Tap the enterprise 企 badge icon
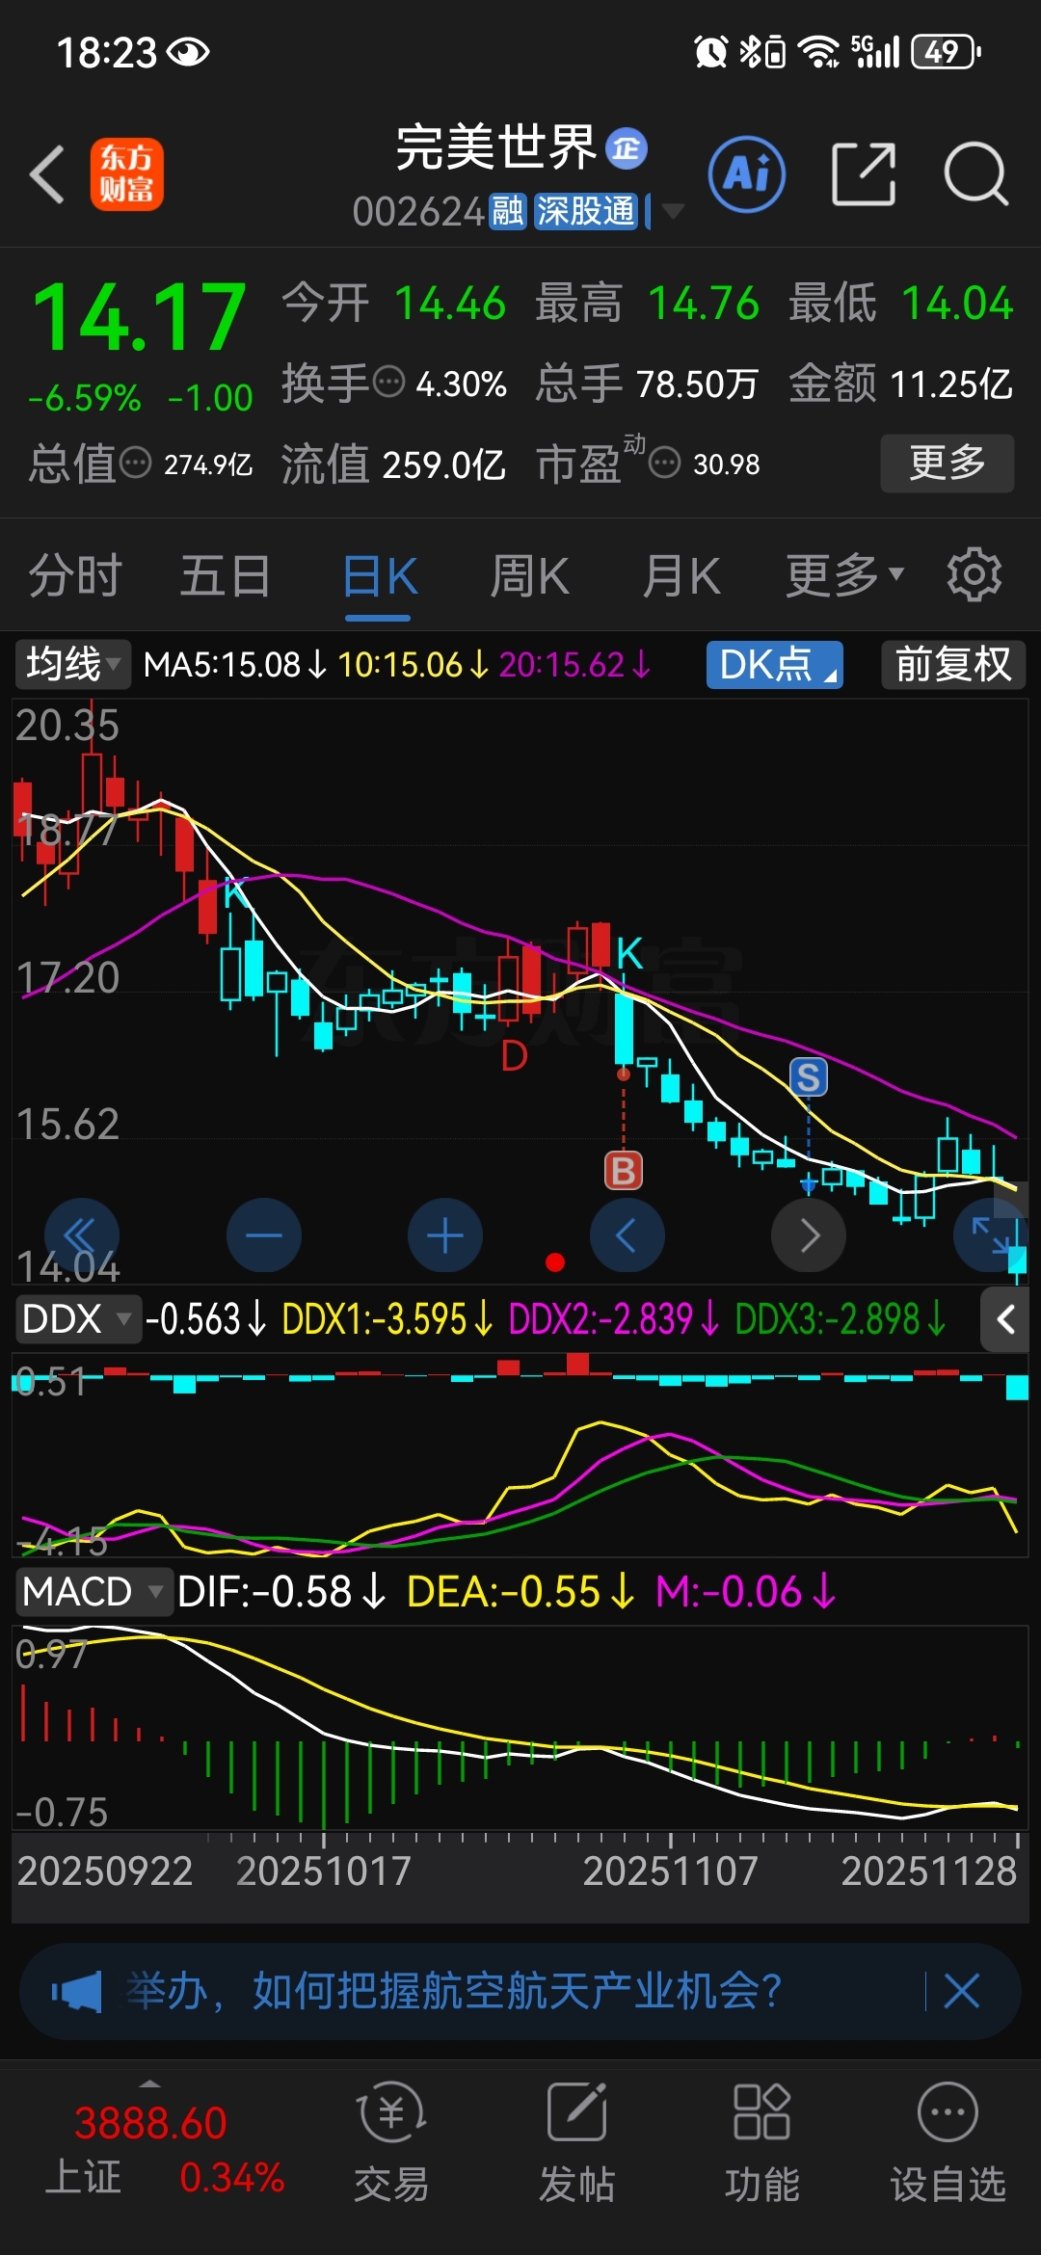This screenshot has height=2255, width=1041. (x=627, y=148)
